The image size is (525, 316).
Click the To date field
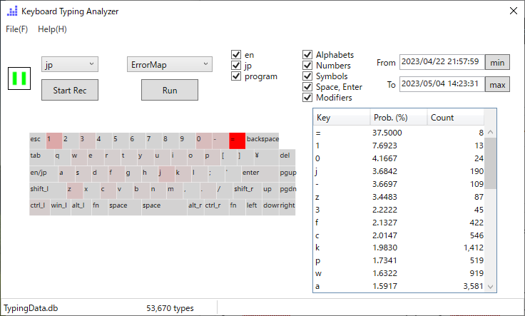442,84
